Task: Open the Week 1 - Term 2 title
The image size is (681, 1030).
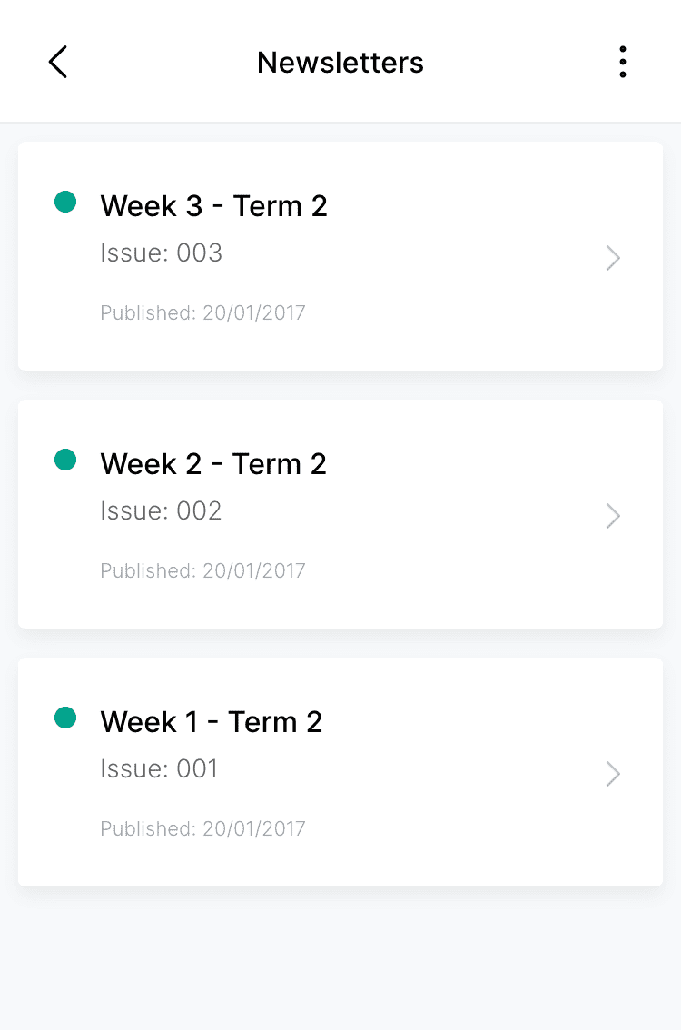Action: [212, 722]
